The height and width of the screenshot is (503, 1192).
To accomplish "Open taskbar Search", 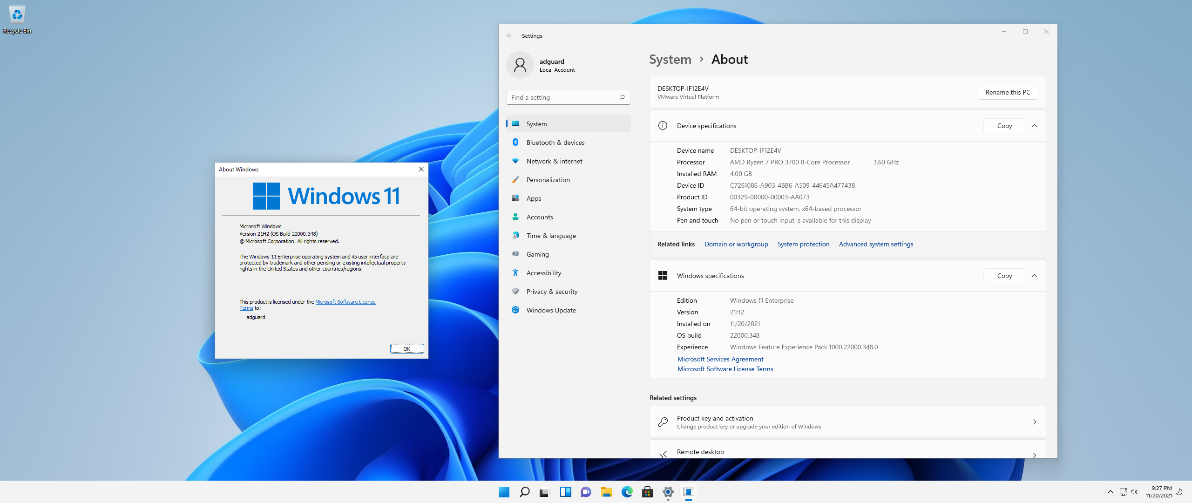I will click(524, 492).
